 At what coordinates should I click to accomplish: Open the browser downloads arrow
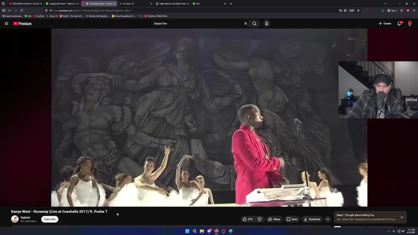[x=383, y=10]
